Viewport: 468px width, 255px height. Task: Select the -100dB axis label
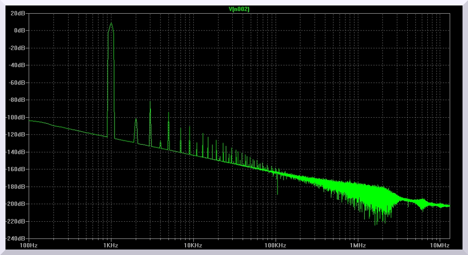click(16, 117)
